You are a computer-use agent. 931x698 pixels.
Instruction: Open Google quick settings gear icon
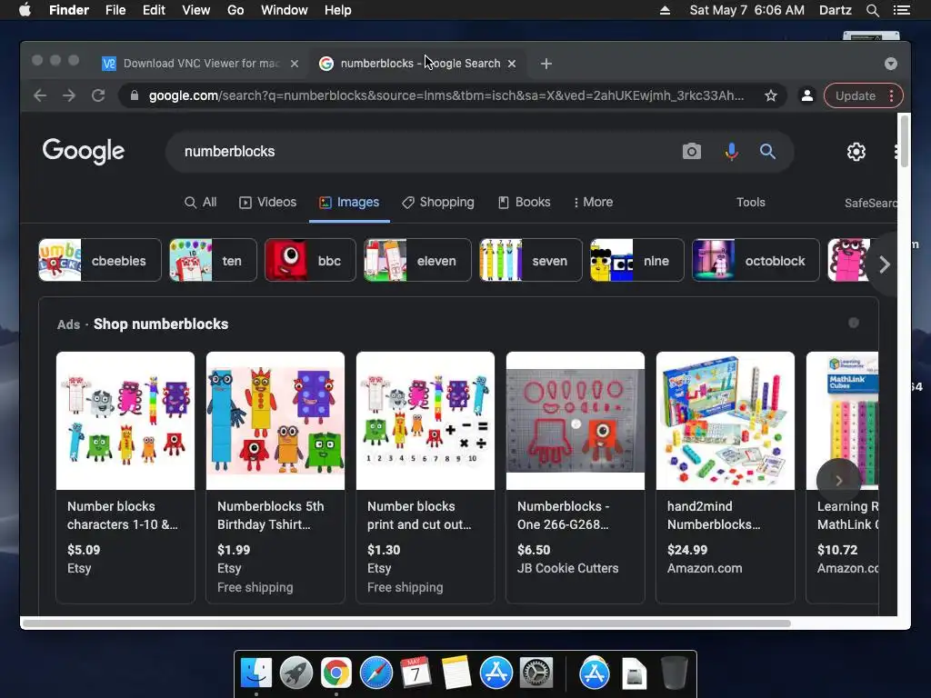tap(856, 152)
